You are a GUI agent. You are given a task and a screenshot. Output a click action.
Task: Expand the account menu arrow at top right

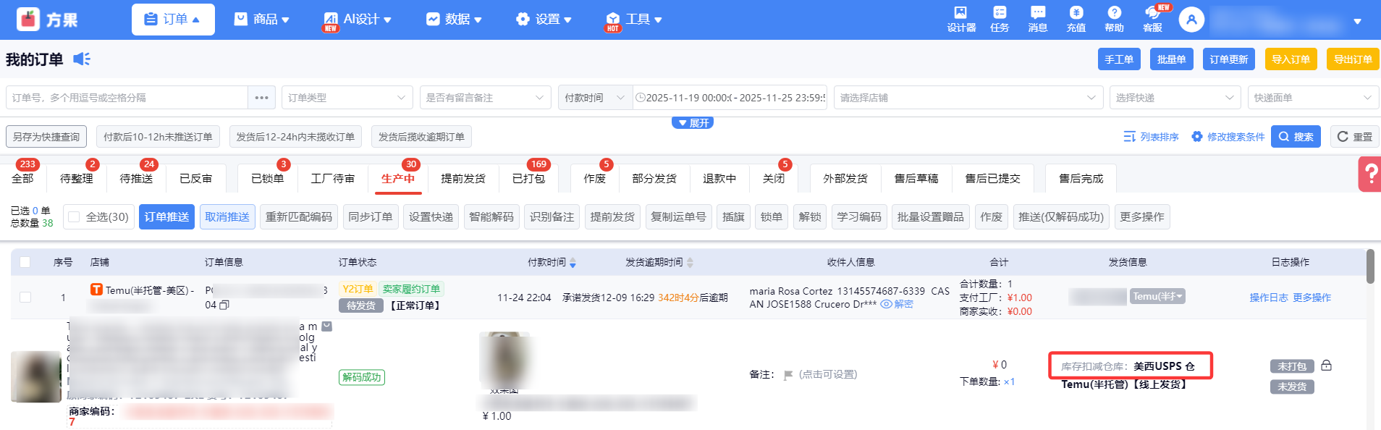(1358, 21)
